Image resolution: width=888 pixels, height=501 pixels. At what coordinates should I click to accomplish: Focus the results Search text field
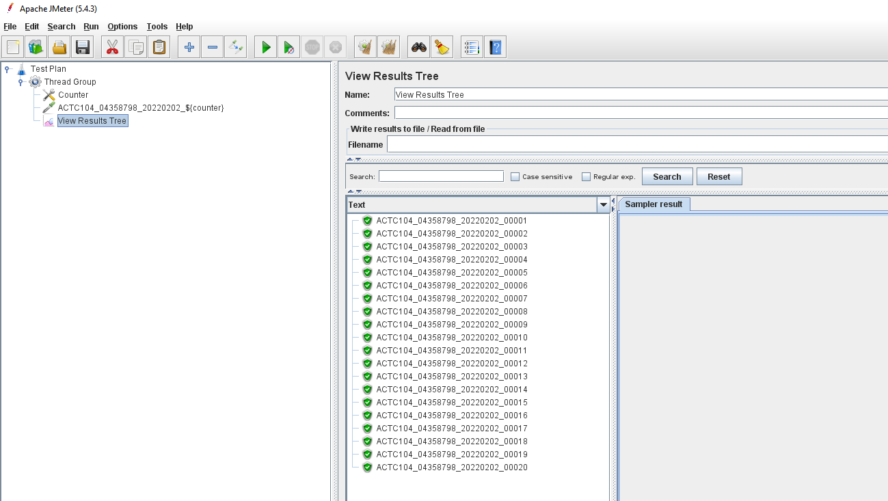pyautogui.click(x=441, y=176)
